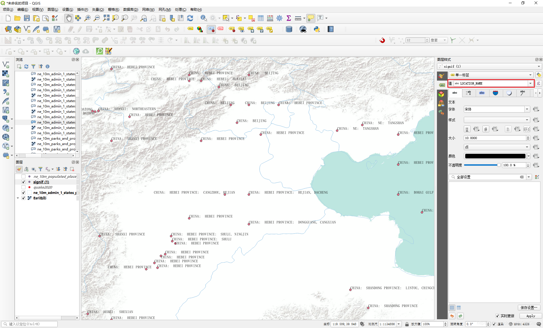The image size is (543, 328).
Task: Toggle visibility of quake2020 layer
Action: coord(23,187)
